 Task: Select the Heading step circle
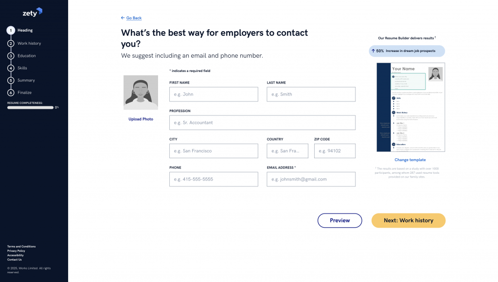coord(11,30)
